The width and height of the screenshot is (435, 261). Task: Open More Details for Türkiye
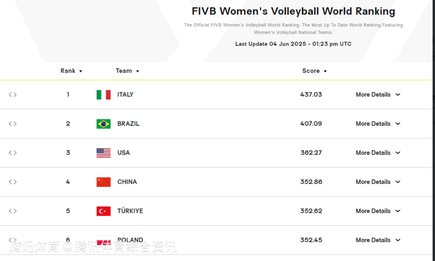(378, 211)
